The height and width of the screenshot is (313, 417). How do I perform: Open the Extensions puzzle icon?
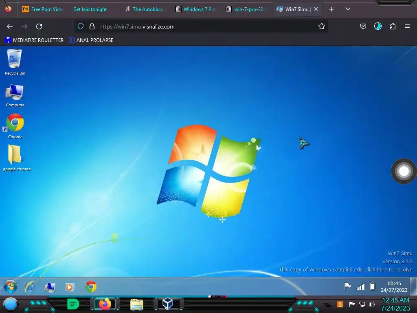point(393,26)
